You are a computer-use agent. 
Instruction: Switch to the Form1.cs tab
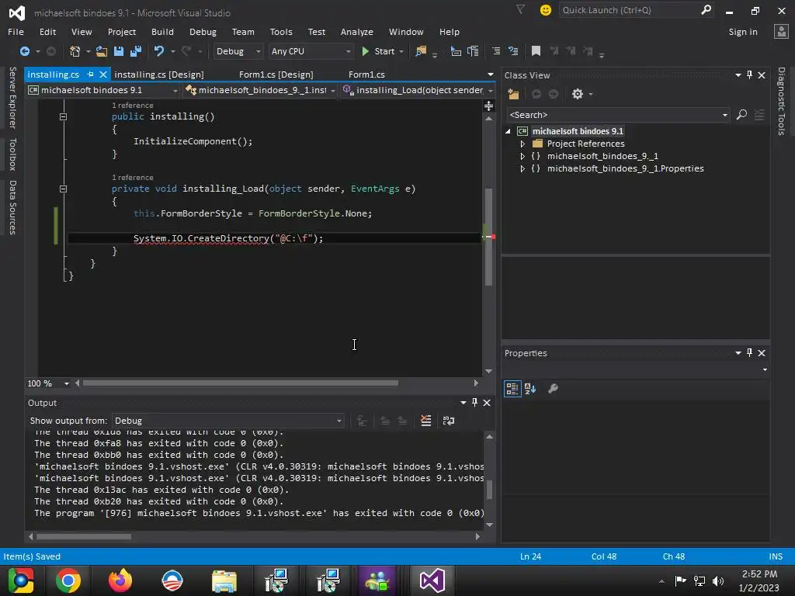(x=366, y=74)
